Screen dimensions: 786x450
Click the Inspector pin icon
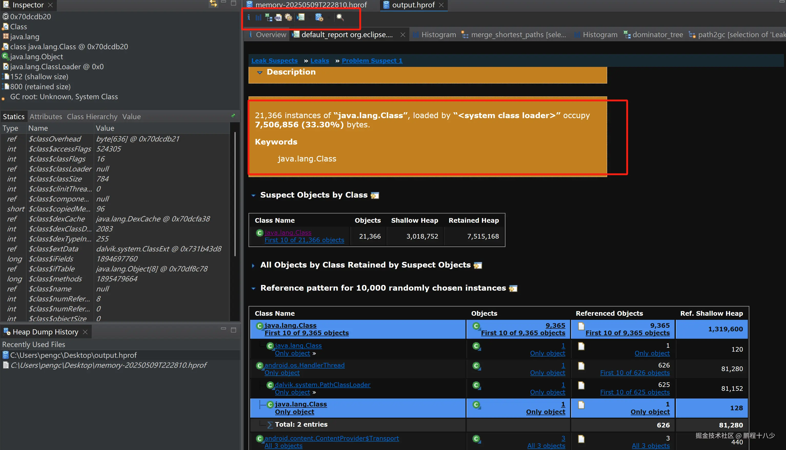(x=233, y=116)
